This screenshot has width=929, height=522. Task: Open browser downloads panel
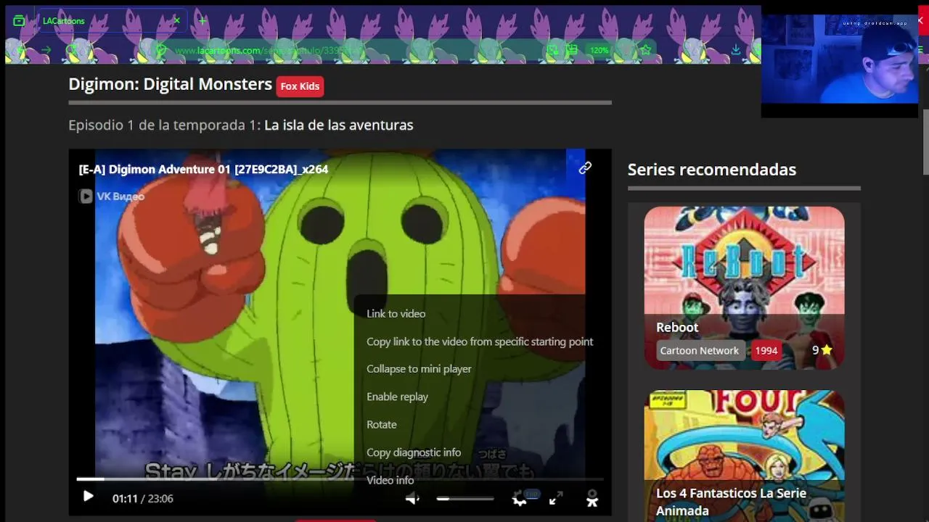[x=736, y=50]
